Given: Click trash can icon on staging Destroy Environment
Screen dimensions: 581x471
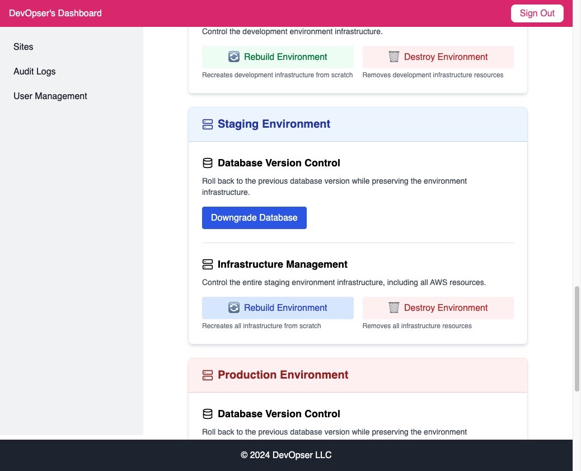Looking at the screenshot, I should click(x=394, y=308).
